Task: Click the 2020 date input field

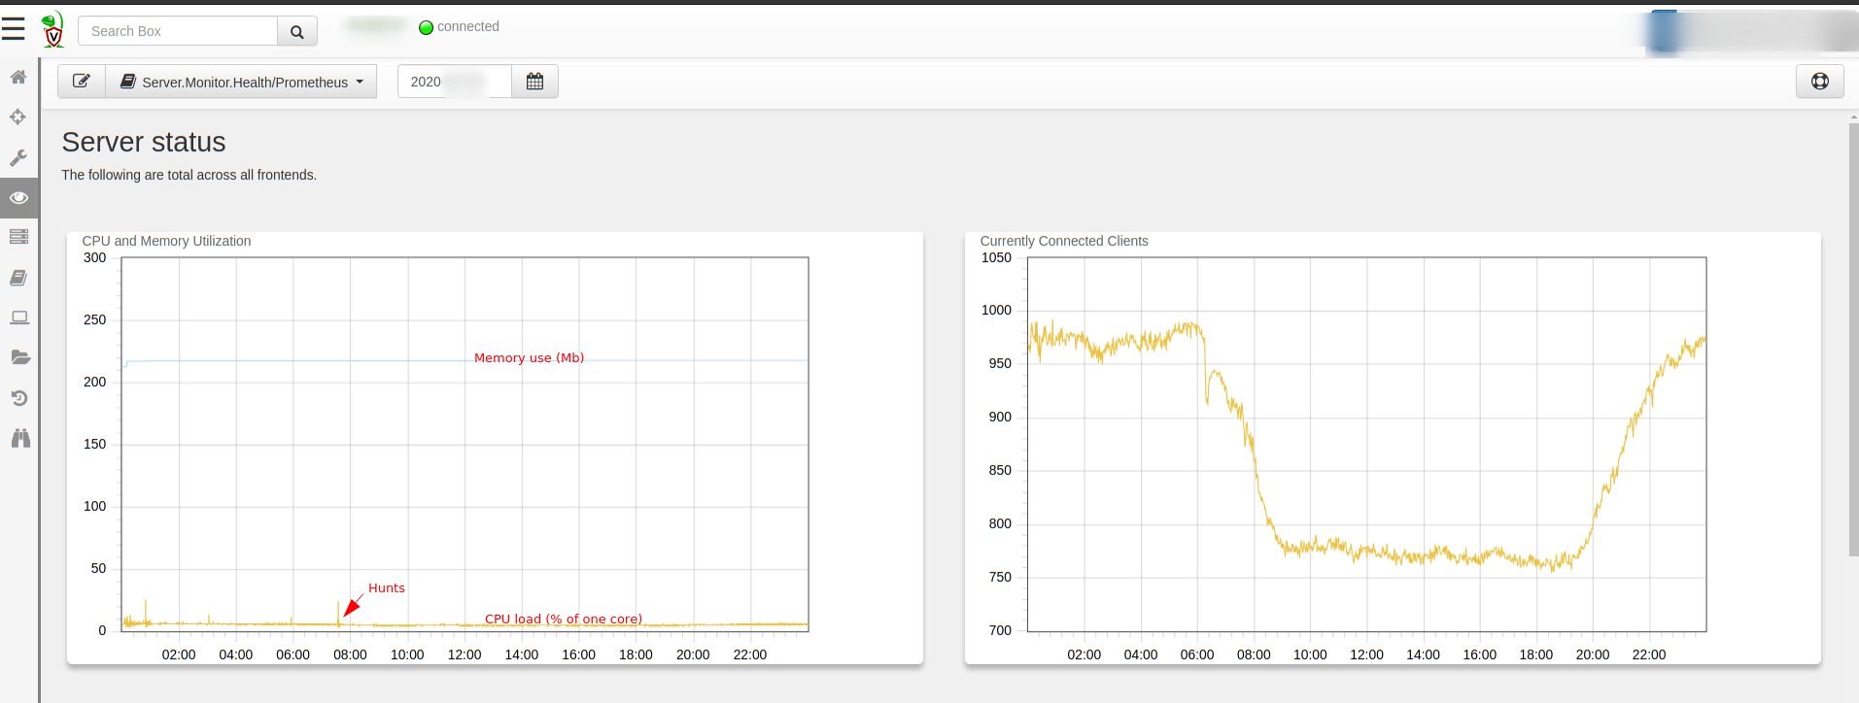Action: [454, 82]
